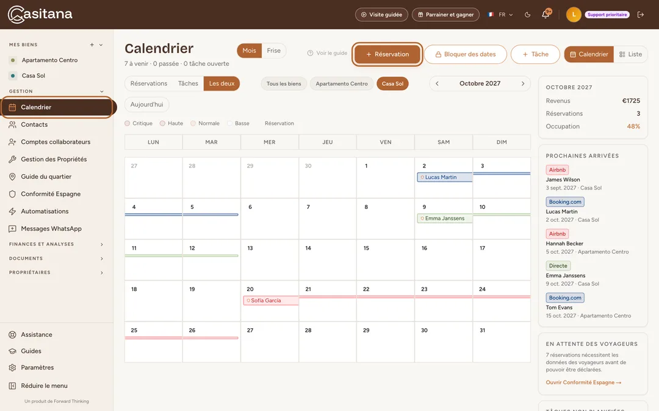Add a property with plus icon
The image size is (659, 411).
(x=92, y=45)
